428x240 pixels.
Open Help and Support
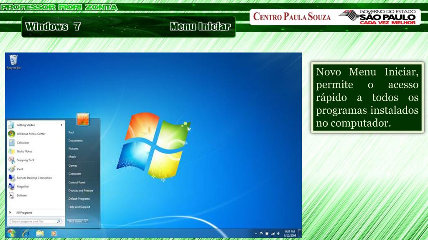click(79, 207)
